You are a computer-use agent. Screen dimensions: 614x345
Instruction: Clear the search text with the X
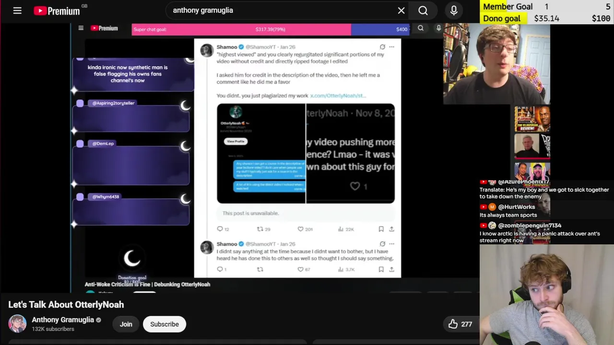(401, 10)
